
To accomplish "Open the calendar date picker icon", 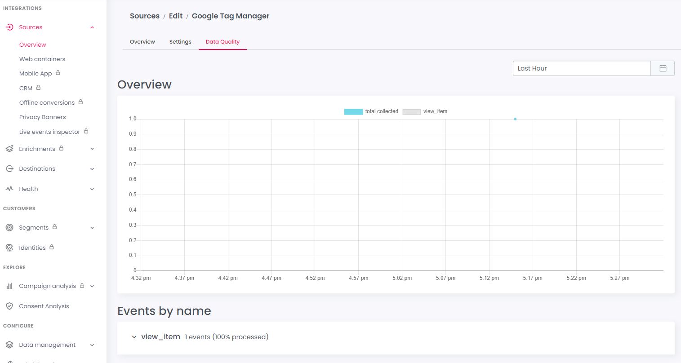I will pyautogui.click(x=663, y=68).
